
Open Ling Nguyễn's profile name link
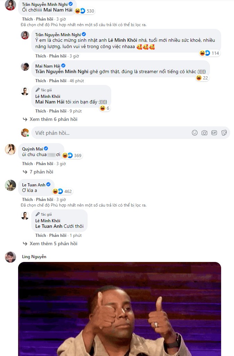click(34, 257)
